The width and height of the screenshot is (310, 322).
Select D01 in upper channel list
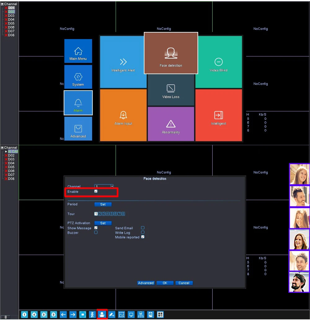coord(11,8)
